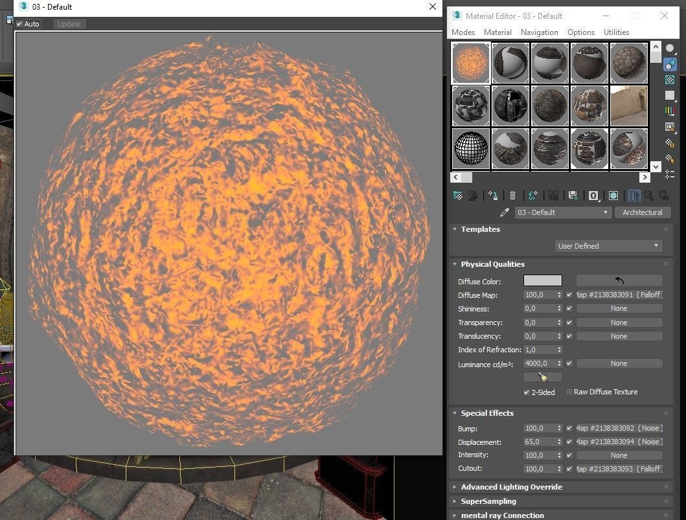Click the Put to Library icon
686x520 pixels.
(x=573, y=196)
